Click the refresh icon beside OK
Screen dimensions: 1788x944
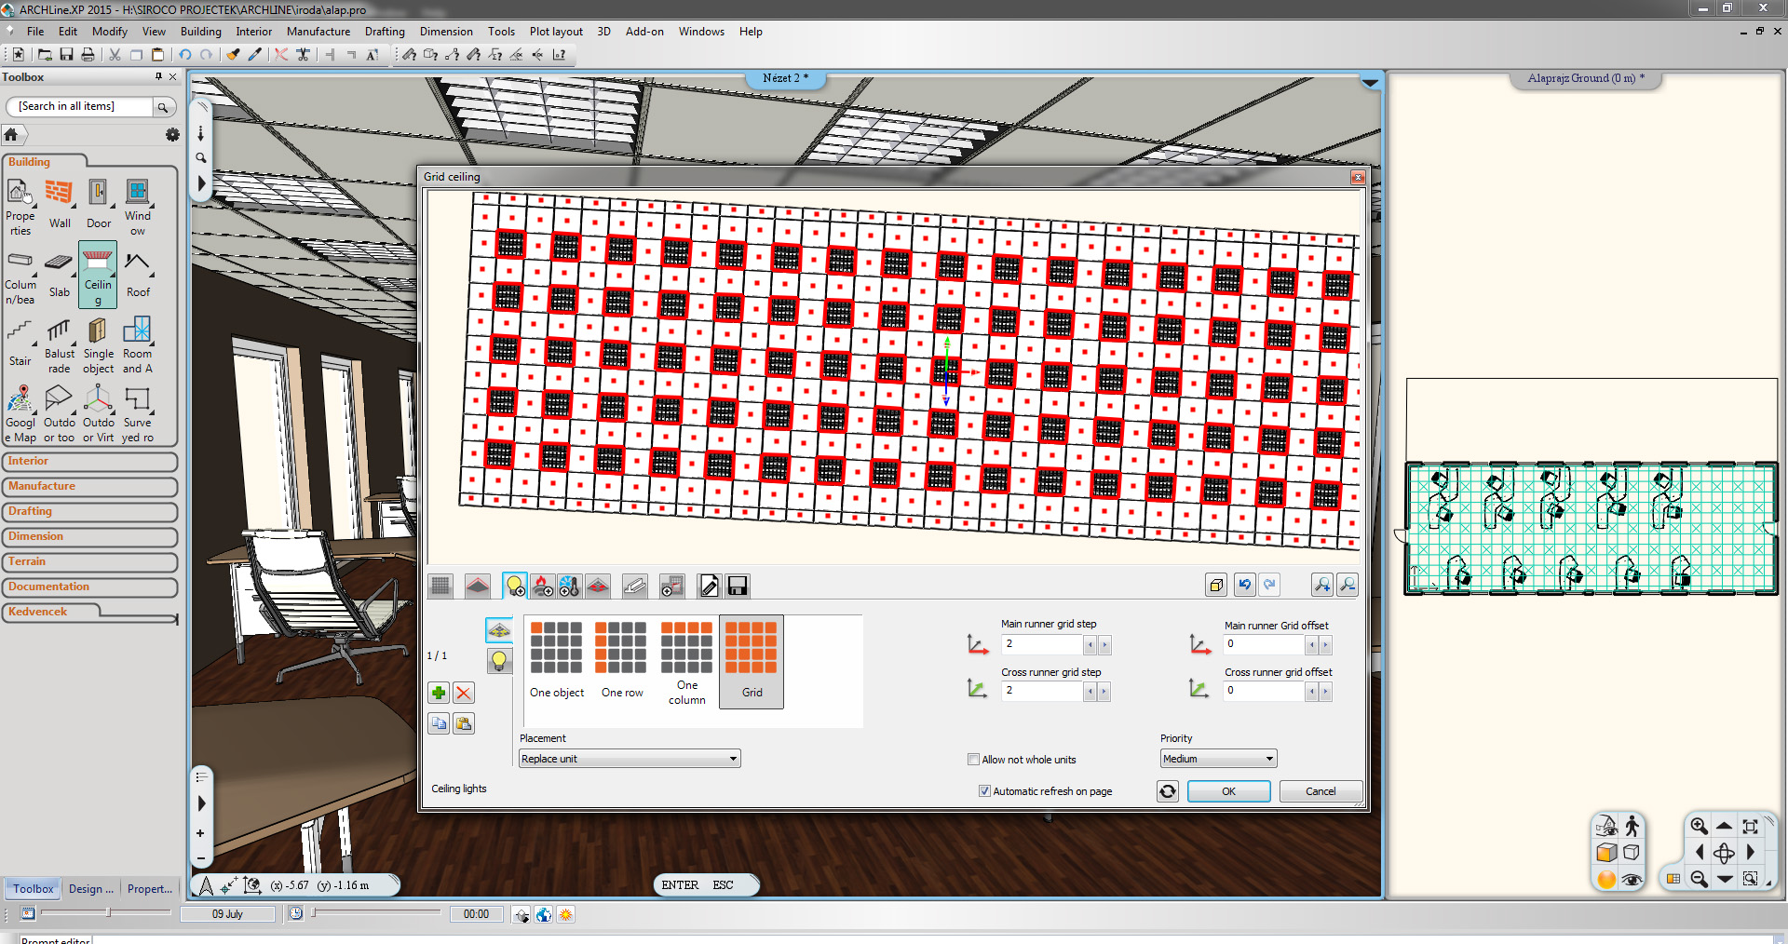coord(1168,791)
